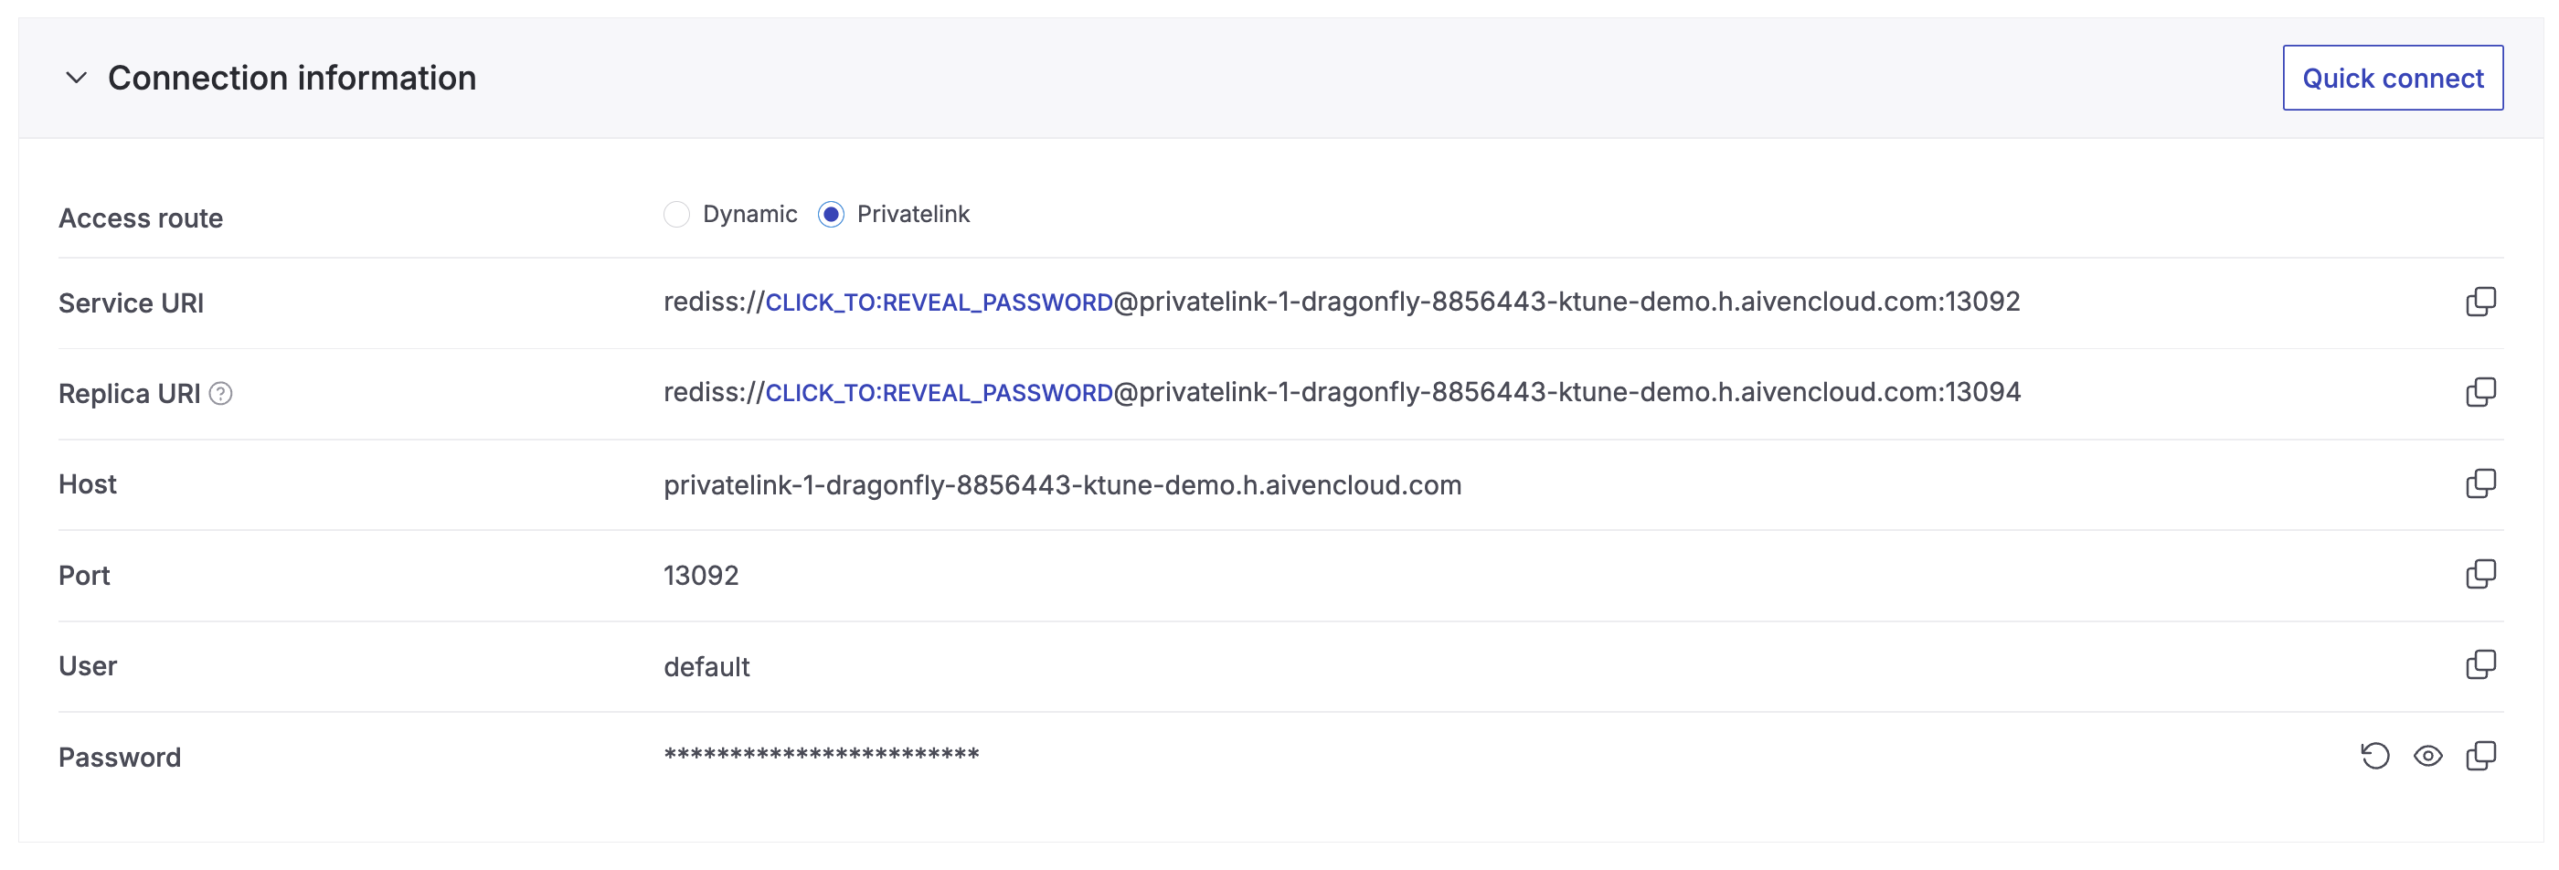Copy the User value default
Image resolution: width=2559 pixels, height=870 pixels.
tap(2481, 665)
